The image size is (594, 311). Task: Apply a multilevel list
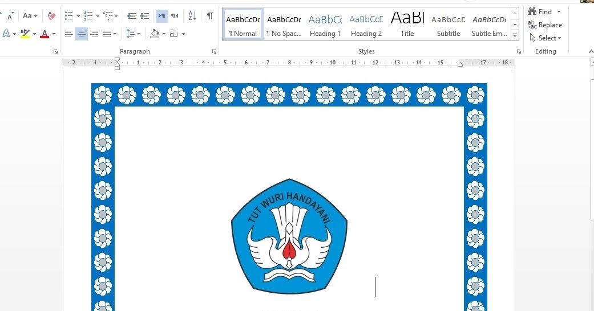[x=108, y=16]
